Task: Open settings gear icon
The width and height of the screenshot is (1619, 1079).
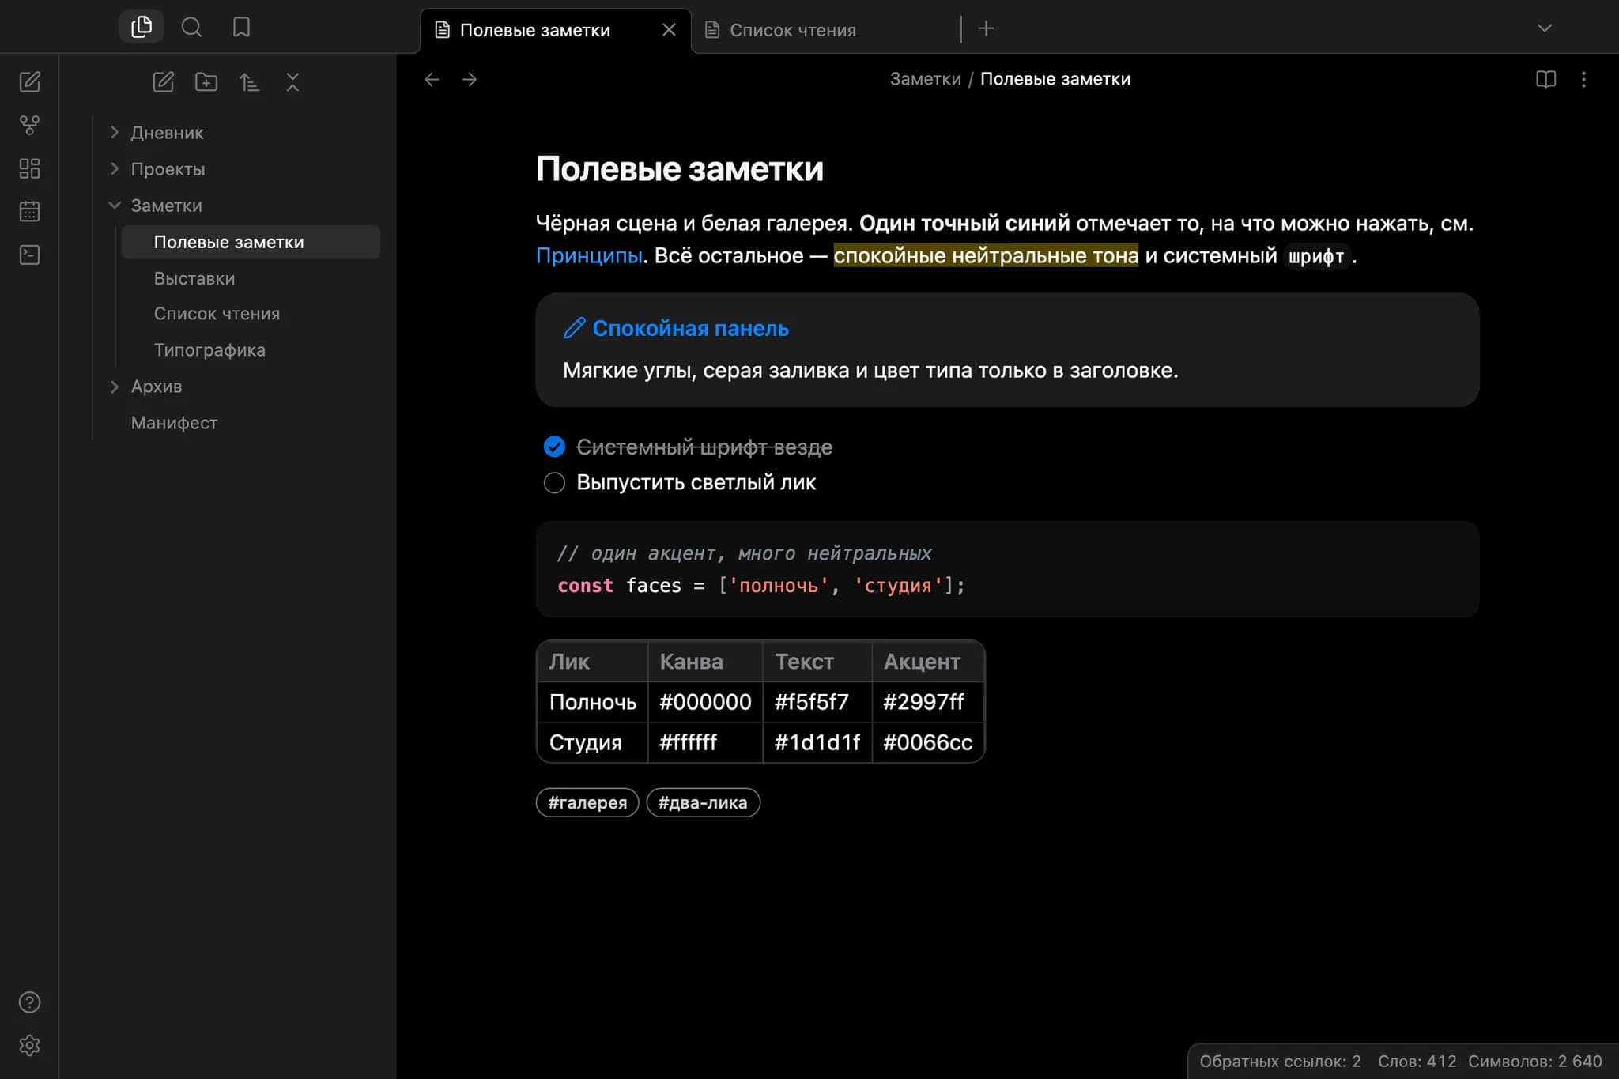Action: [x=30, y=1045]
